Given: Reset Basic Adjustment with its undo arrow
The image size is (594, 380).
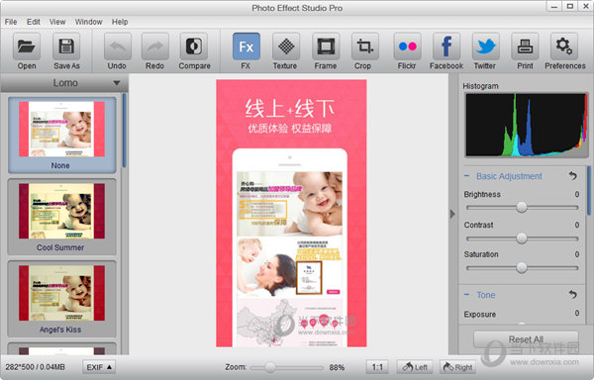Looking at the screenshot, I should [573, 175].
